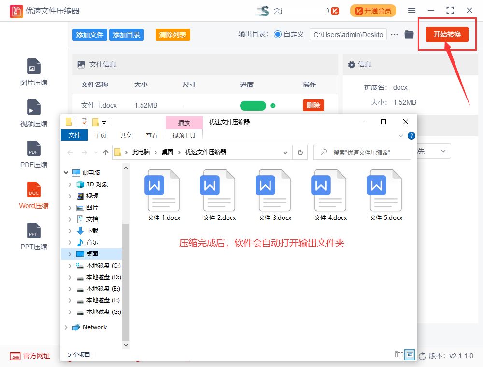Open the 查看 ribbon tab
This screenshot has width=483, height=367.
151,135
